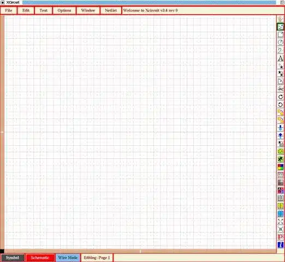The width and height of the screenshot is (285, 262).
Task: Click the rotate counterclockwise icon
Action: [281, 105]
